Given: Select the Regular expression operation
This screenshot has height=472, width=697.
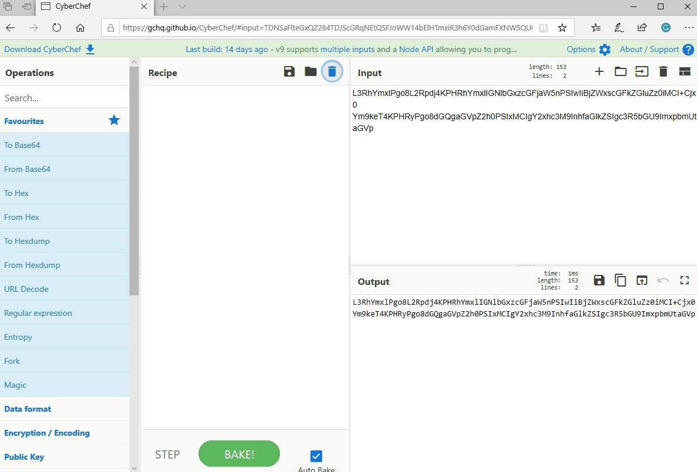Looking at the screenshot, I should coord(64,313).
